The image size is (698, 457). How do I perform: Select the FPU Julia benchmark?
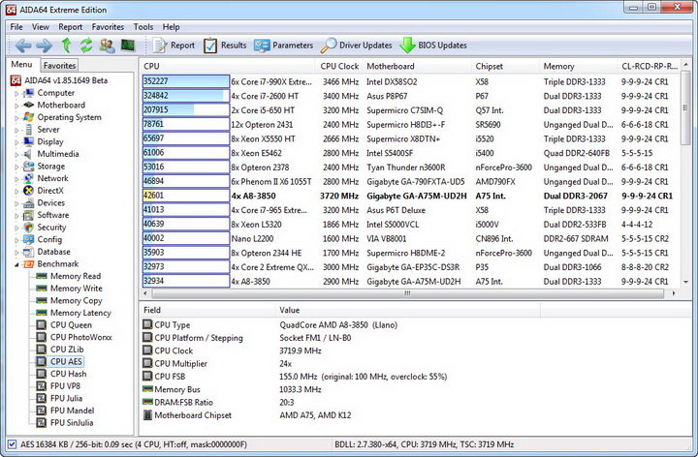click(66, 398)
